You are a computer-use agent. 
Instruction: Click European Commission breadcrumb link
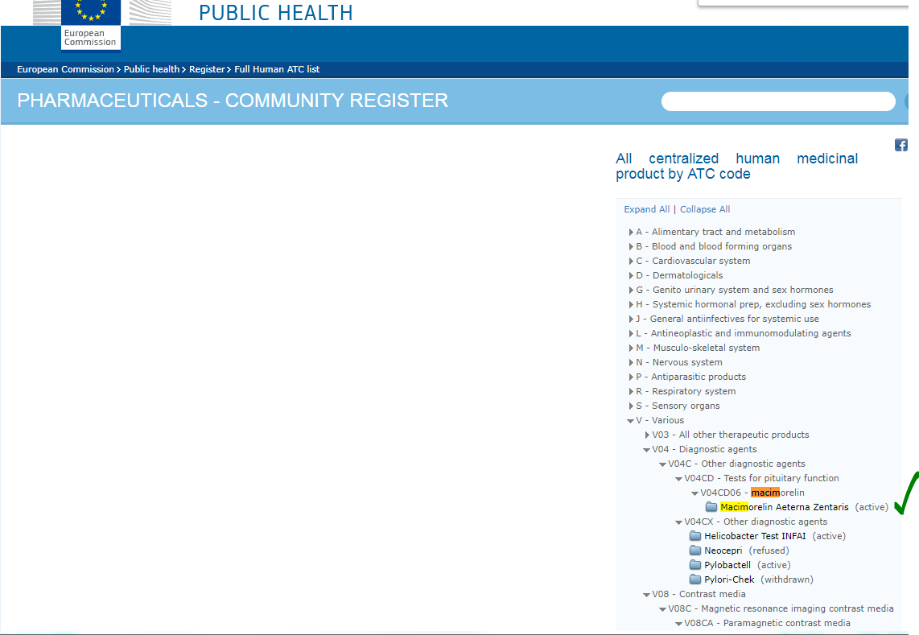66,69
